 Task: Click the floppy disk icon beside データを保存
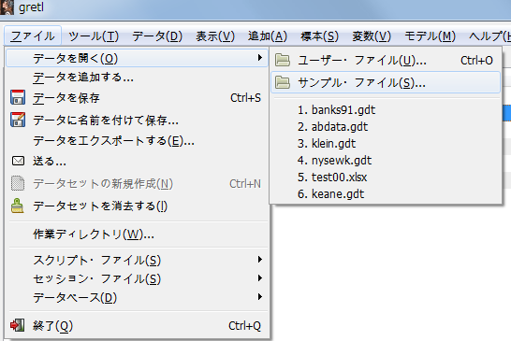(18, 97)
